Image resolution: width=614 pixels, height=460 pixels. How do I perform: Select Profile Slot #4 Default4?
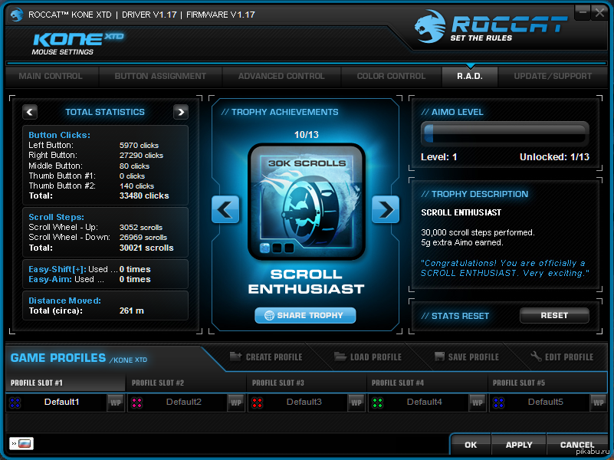coord(424,402)
